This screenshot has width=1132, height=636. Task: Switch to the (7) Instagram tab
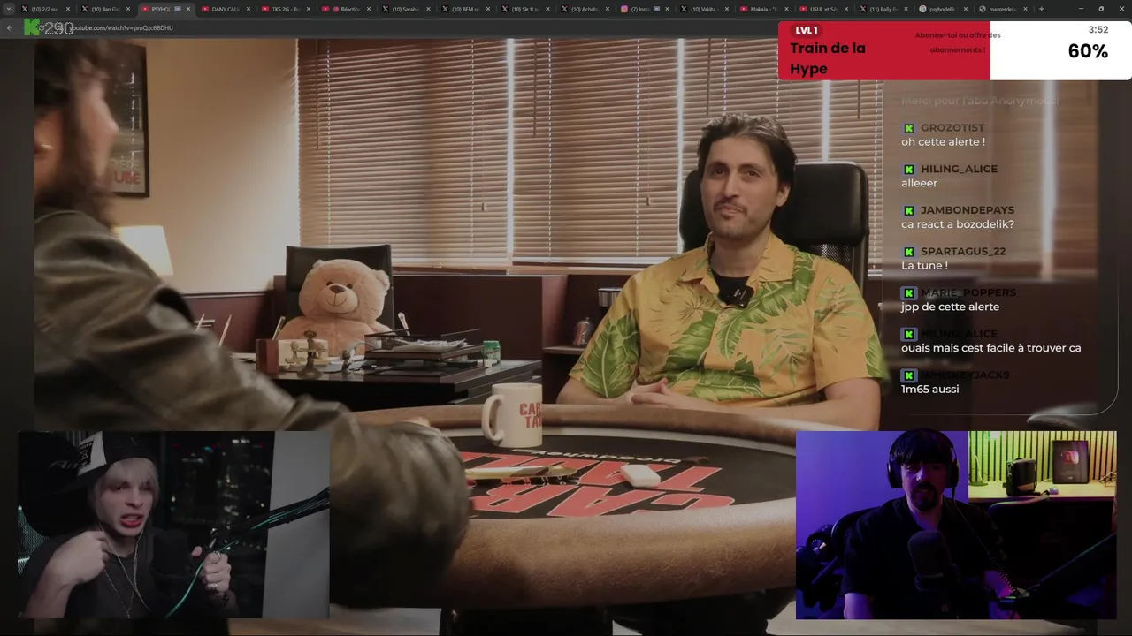pyautogui.click(x=646, y=9)
